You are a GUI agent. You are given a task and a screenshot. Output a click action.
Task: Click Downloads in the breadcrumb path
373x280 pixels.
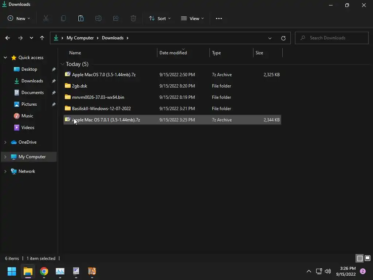point(113,38)
